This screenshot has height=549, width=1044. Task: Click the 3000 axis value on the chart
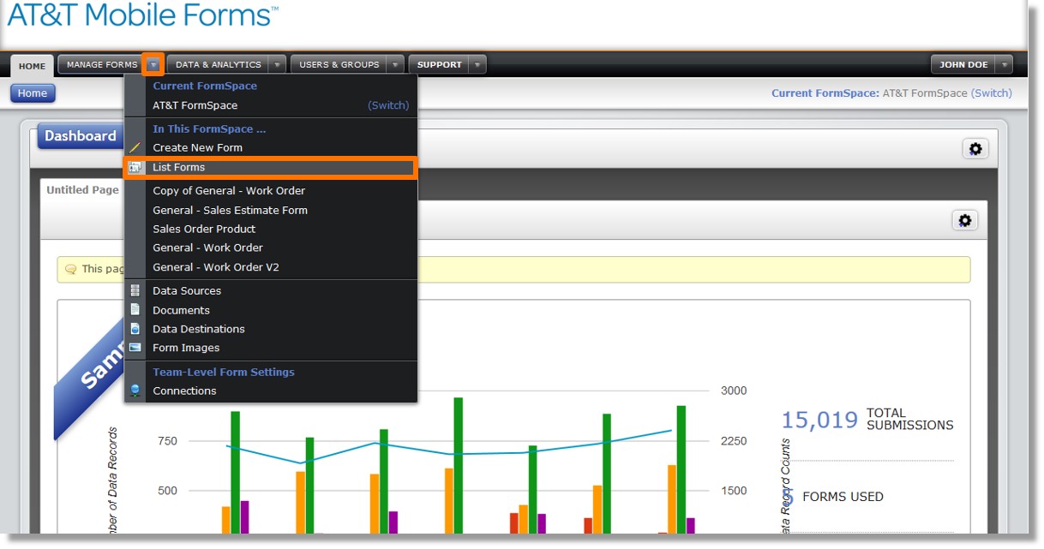735,391
